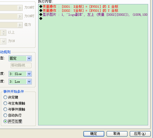Click the 事件开始条件 group label

(13, 92)
